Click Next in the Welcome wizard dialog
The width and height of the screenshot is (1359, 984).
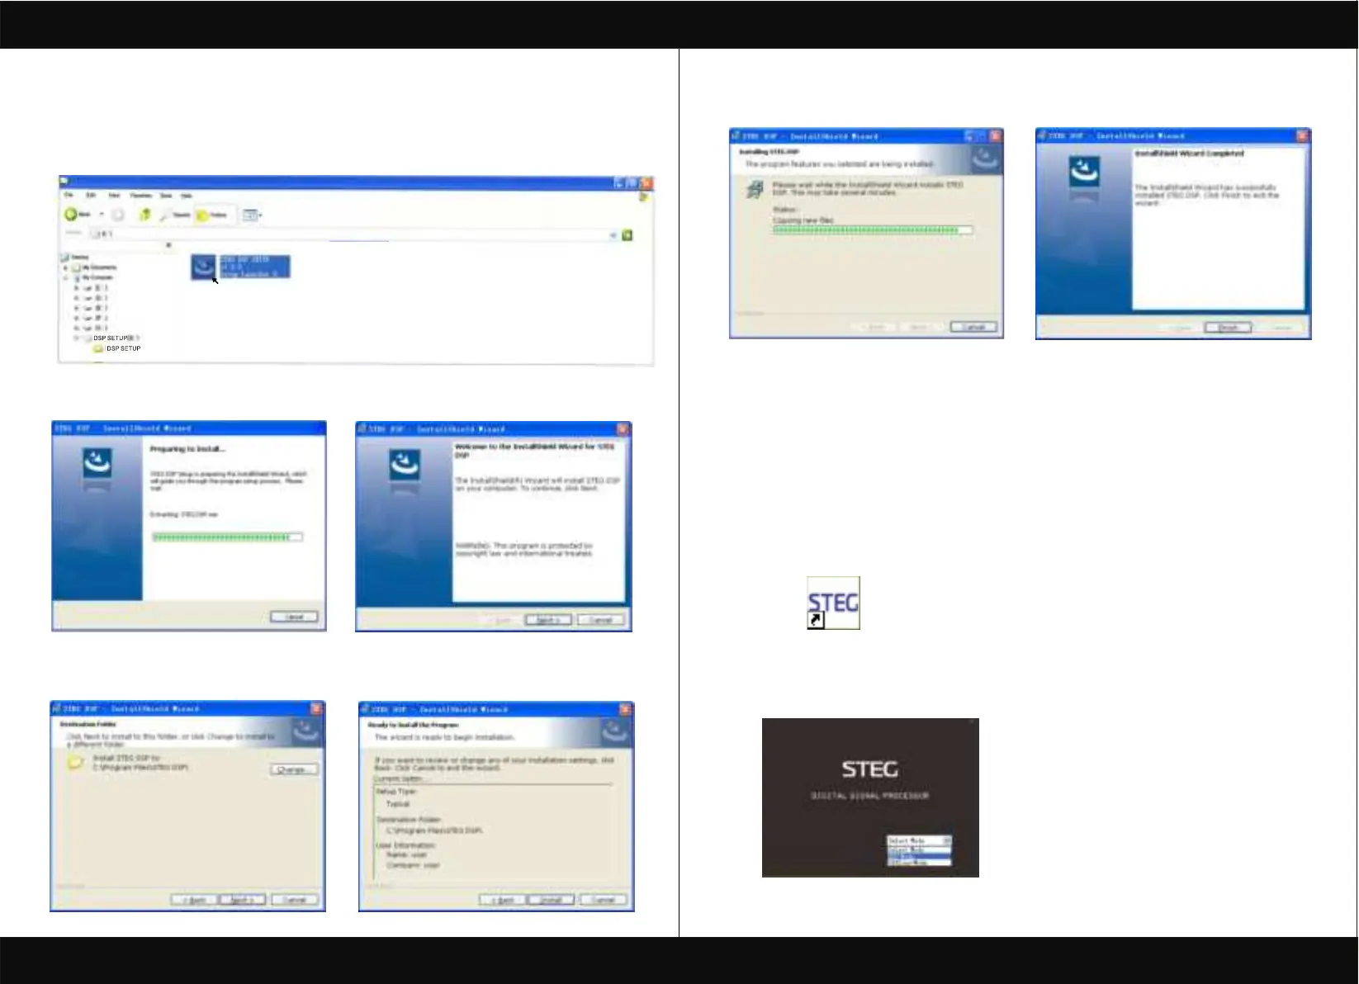[548, 620]
